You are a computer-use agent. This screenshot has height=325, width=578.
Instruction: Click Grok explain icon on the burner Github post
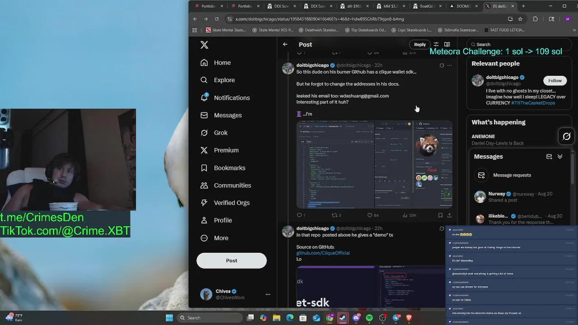pos(442,65)
